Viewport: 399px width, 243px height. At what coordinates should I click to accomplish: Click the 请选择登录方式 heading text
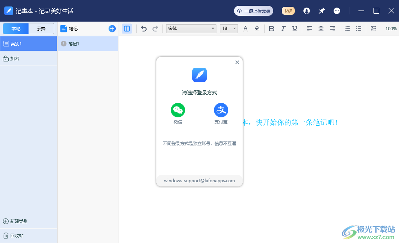tap(199, 93)
